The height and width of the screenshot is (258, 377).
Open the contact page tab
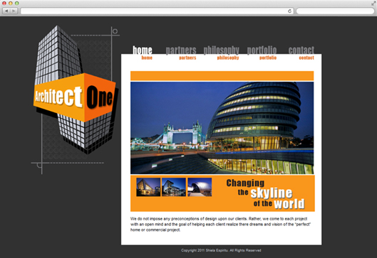click(301, 53)
